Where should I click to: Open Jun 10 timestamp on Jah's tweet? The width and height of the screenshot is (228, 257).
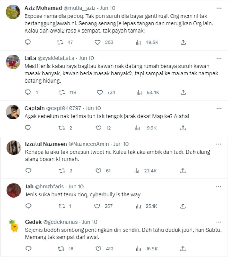[76, 186]
